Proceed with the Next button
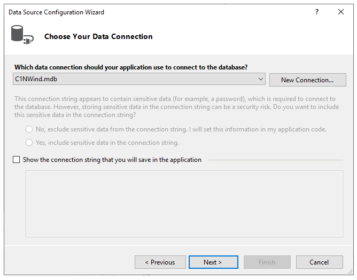This screenshot has height=280, width=357. [212, 262]
